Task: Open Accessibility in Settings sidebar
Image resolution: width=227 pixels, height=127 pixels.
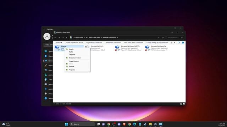Action: (48, 89)
